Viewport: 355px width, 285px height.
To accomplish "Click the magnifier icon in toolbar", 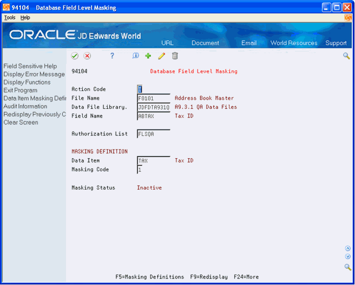I will click(346, 56).
